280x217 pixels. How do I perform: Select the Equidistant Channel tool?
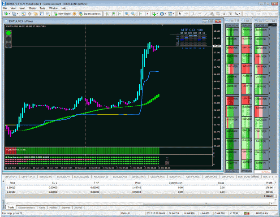click(x=212, y=14)
